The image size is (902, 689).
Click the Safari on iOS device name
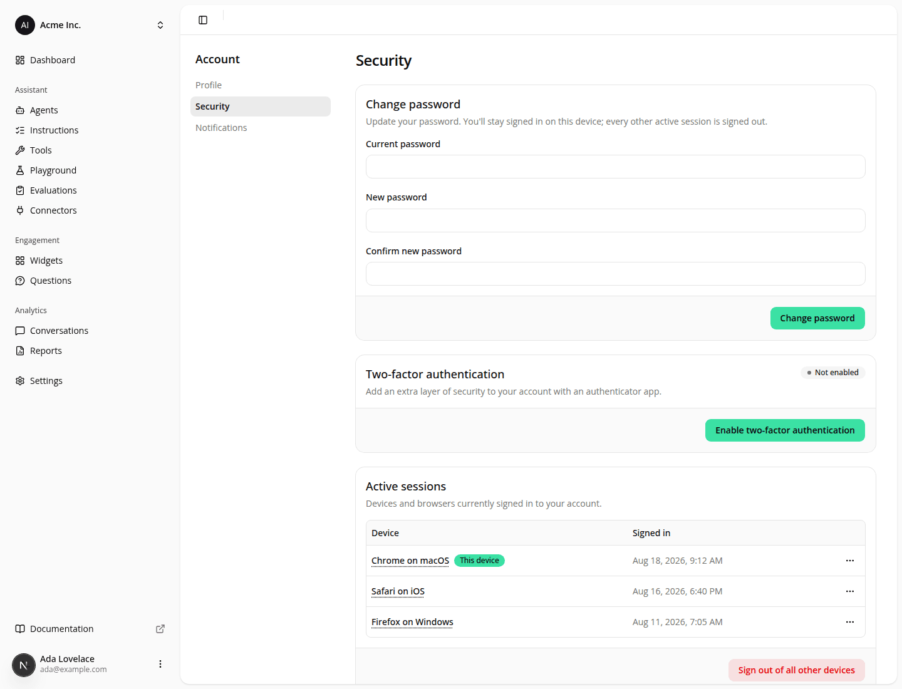pos(398,591)
